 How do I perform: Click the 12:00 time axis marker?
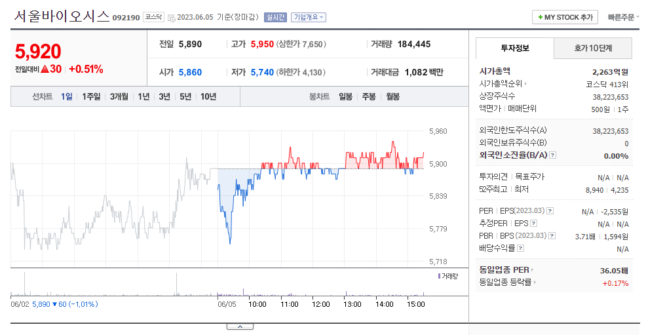[320, 304]
